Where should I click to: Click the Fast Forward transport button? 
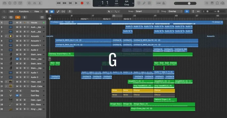coord(64,3)
